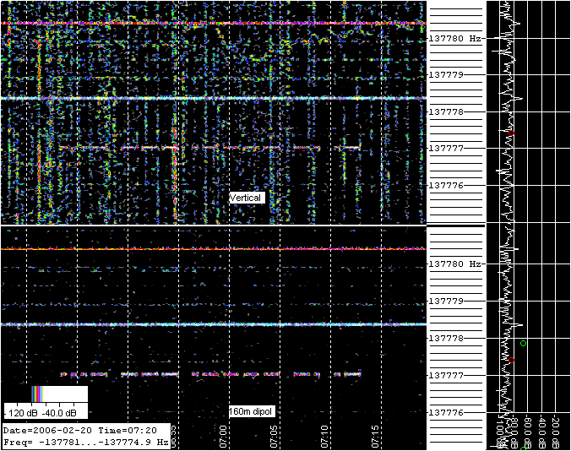Click "137776" label in the 160m dipol panel

446,412
